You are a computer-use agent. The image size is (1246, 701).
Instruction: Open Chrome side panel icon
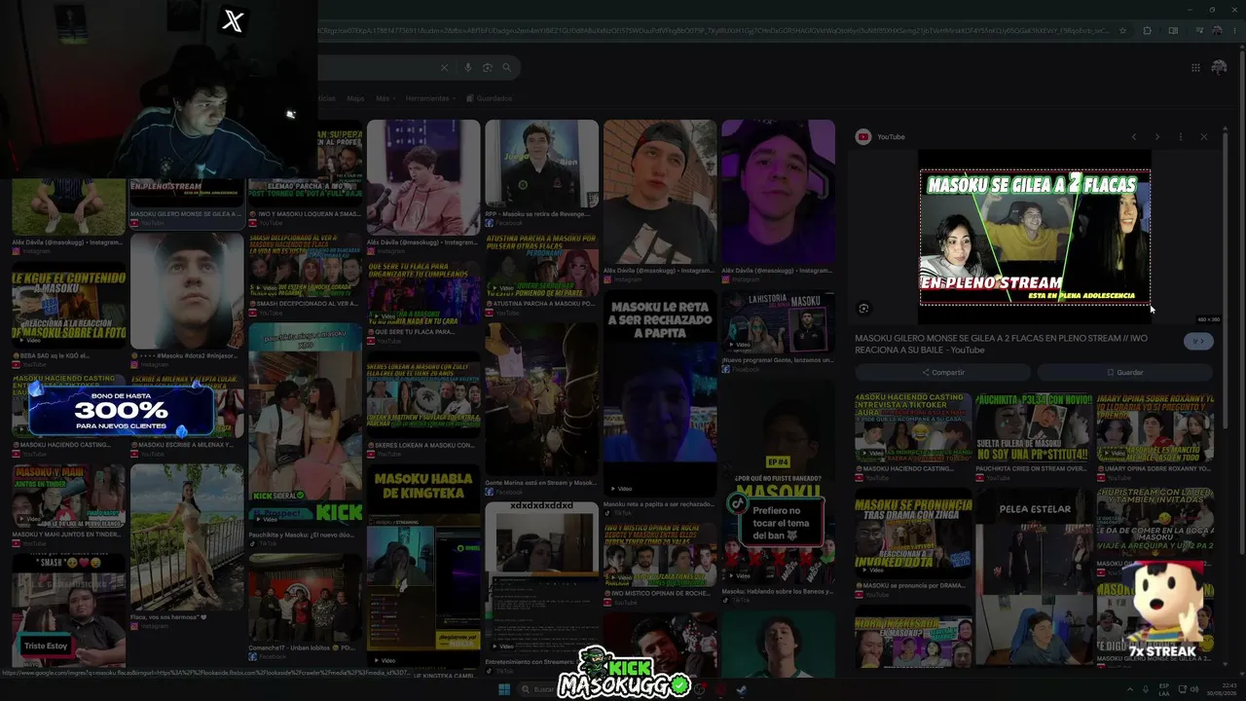(x=1173, y=30)
